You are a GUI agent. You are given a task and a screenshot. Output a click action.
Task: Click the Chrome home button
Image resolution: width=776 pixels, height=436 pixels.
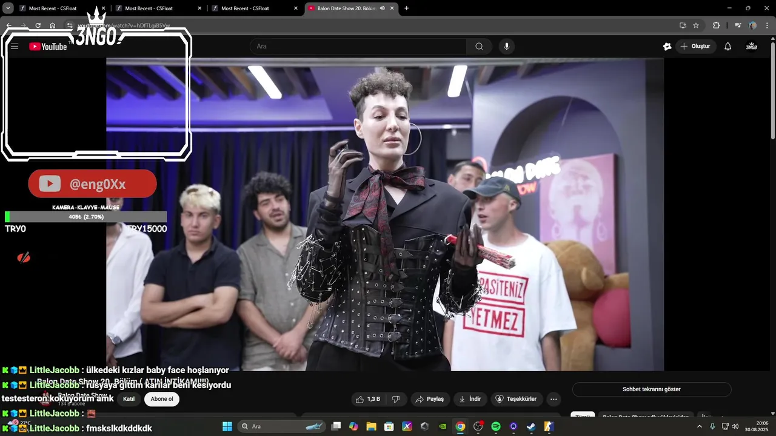(x=53, y=25)
